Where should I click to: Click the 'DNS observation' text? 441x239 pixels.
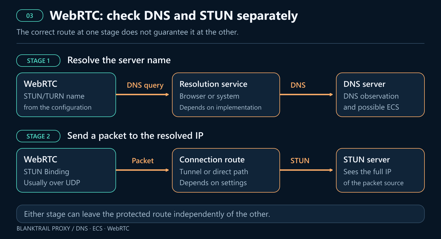(371, 96)
